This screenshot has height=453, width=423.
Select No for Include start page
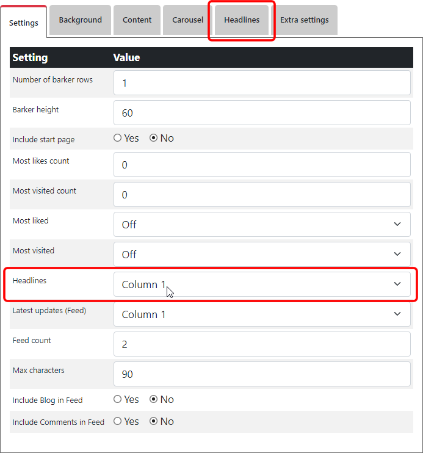click(x=154, y=139)
